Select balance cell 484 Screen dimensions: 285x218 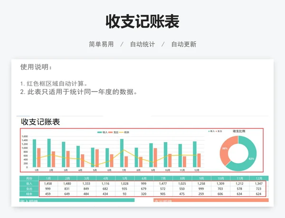pyautogui.click(x=86, y=194)
